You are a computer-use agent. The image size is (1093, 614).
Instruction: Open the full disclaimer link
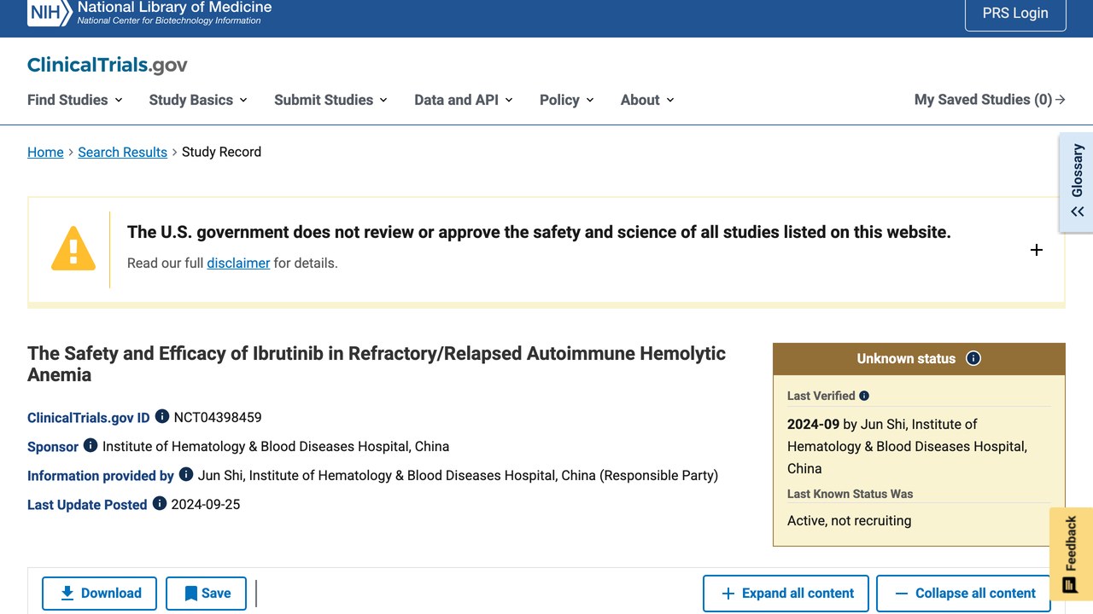point(238,263)
